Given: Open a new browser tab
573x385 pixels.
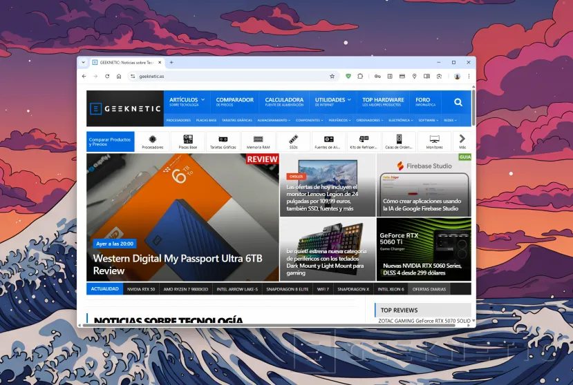Looking at the screenshot, I should [x=171, y=62].
